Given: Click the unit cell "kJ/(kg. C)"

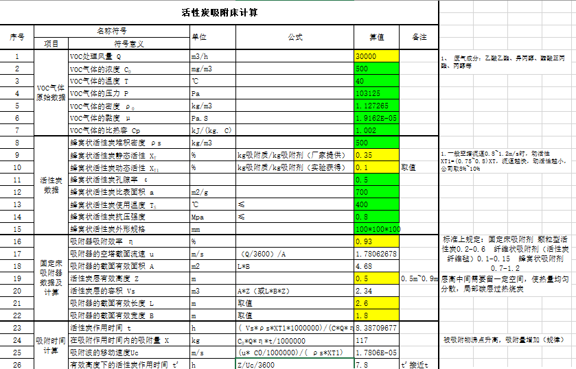Looking at the screenshot, I should [213, 130].
